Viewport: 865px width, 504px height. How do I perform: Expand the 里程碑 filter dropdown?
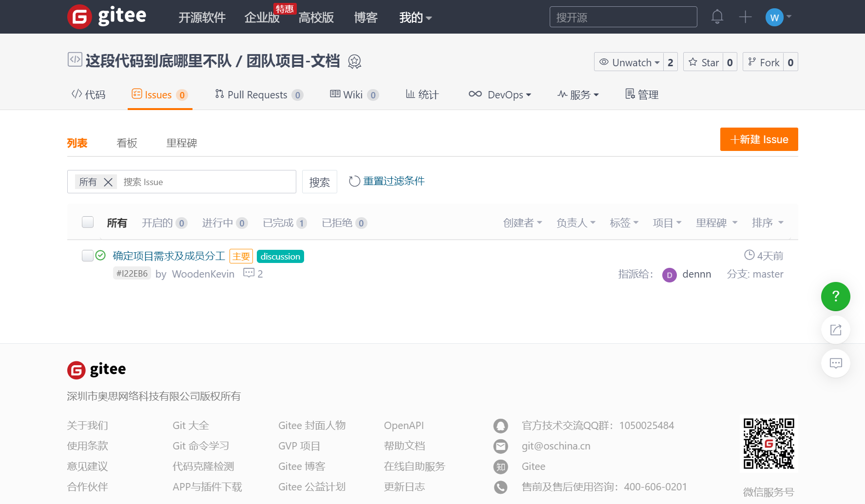click(x=717, y=223)
